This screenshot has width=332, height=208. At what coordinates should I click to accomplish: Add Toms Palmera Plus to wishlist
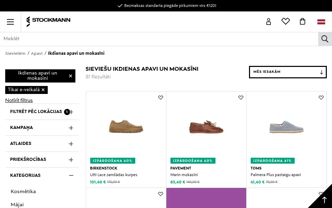(x=321, y=97)
